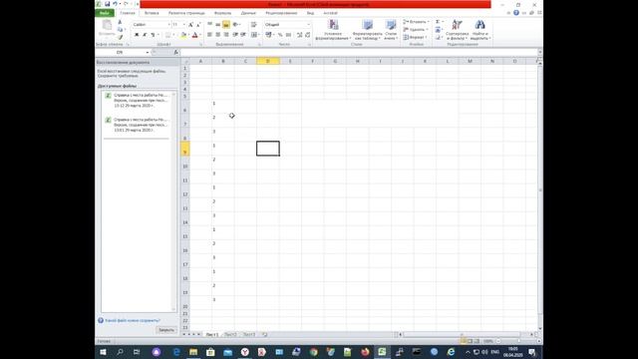Open the font size dropdown

coord(183,25)
